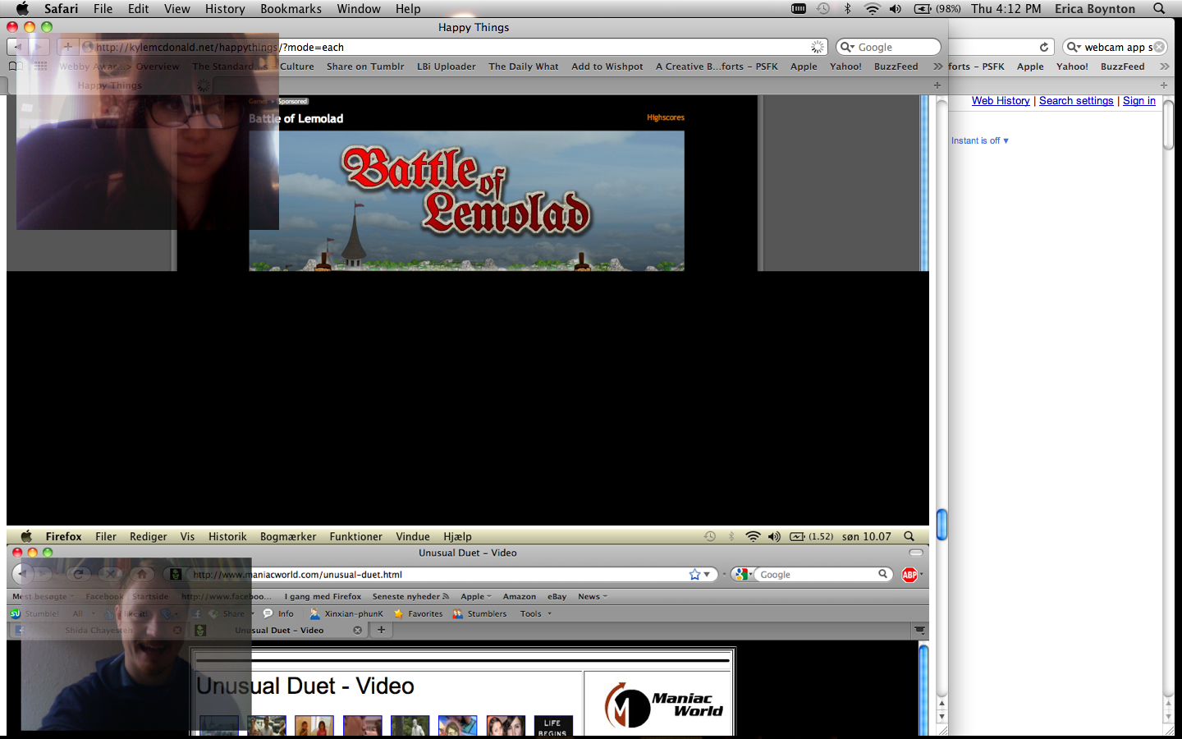Image resolution: width=1182 pixels, height=739 pixels.
Task: Open the Add to Wishpot bookmark
Action: tap(607, 67)
